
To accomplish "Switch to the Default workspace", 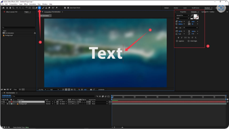I will 166,8.
